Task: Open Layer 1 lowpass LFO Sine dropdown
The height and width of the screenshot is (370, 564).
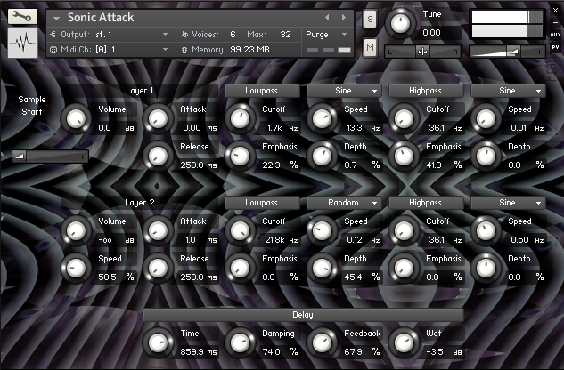Action: tap(344, 91)
